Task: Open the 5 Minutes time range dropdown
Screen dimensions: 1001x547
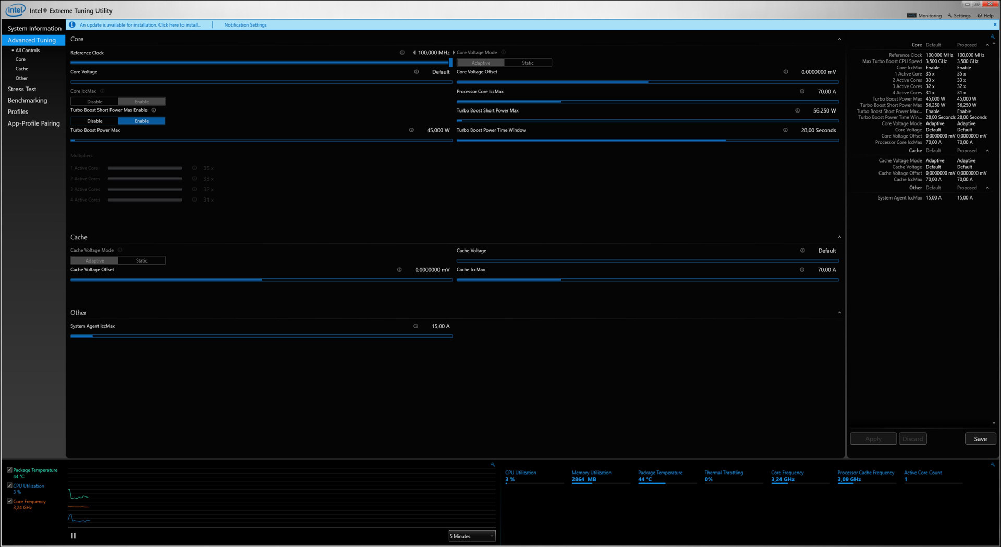Action: coord(472,536)
